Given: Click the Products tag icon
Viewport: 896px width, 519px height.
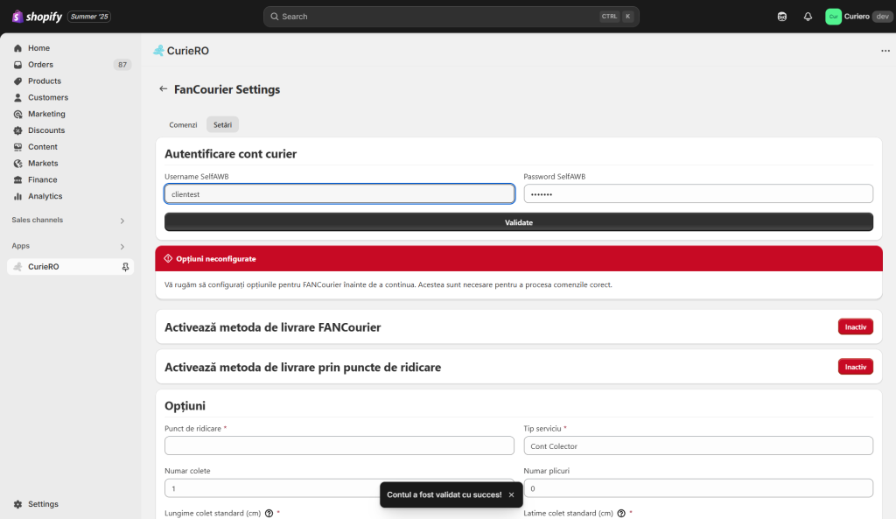Looking at the screenshot, I should tap(17, 81).
